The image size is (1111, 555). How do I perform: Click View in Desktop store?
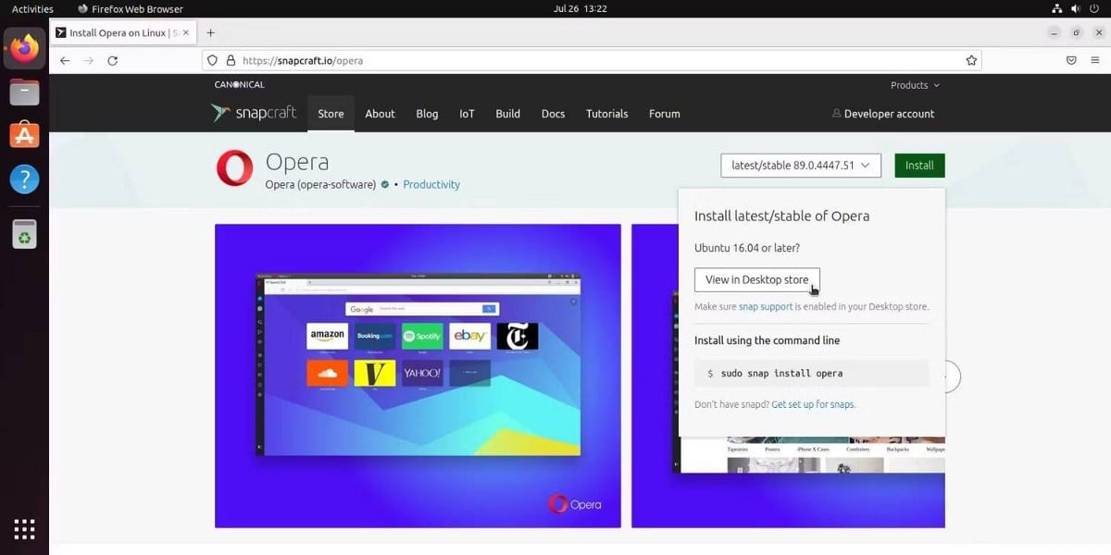tap(755, 279)
